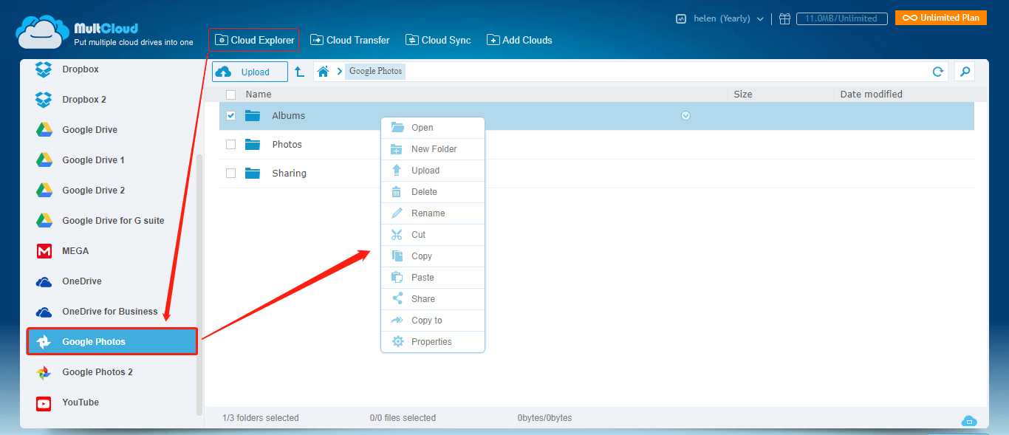
Task: Go up one folder level
Action: [300, 72]
